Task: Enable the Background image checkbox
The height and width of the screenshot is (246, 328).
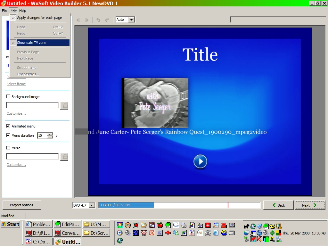Action: [x=8, y=97]
